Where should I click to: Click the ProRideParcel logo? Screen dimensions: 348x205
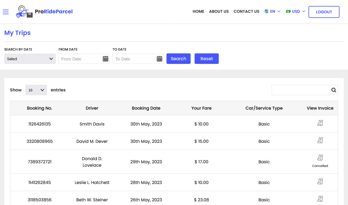pos(44,12)
